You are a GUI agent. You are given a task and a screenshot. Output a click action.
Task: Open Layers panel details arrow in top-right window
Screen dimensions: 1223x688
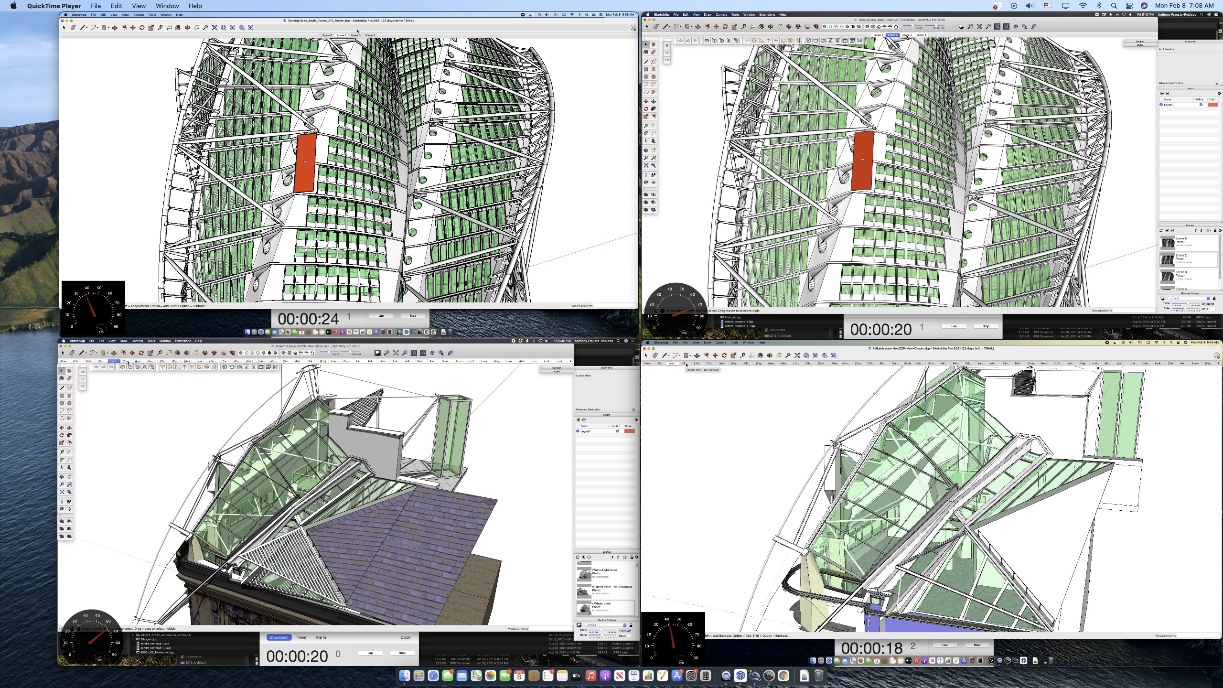[1219, 94]
